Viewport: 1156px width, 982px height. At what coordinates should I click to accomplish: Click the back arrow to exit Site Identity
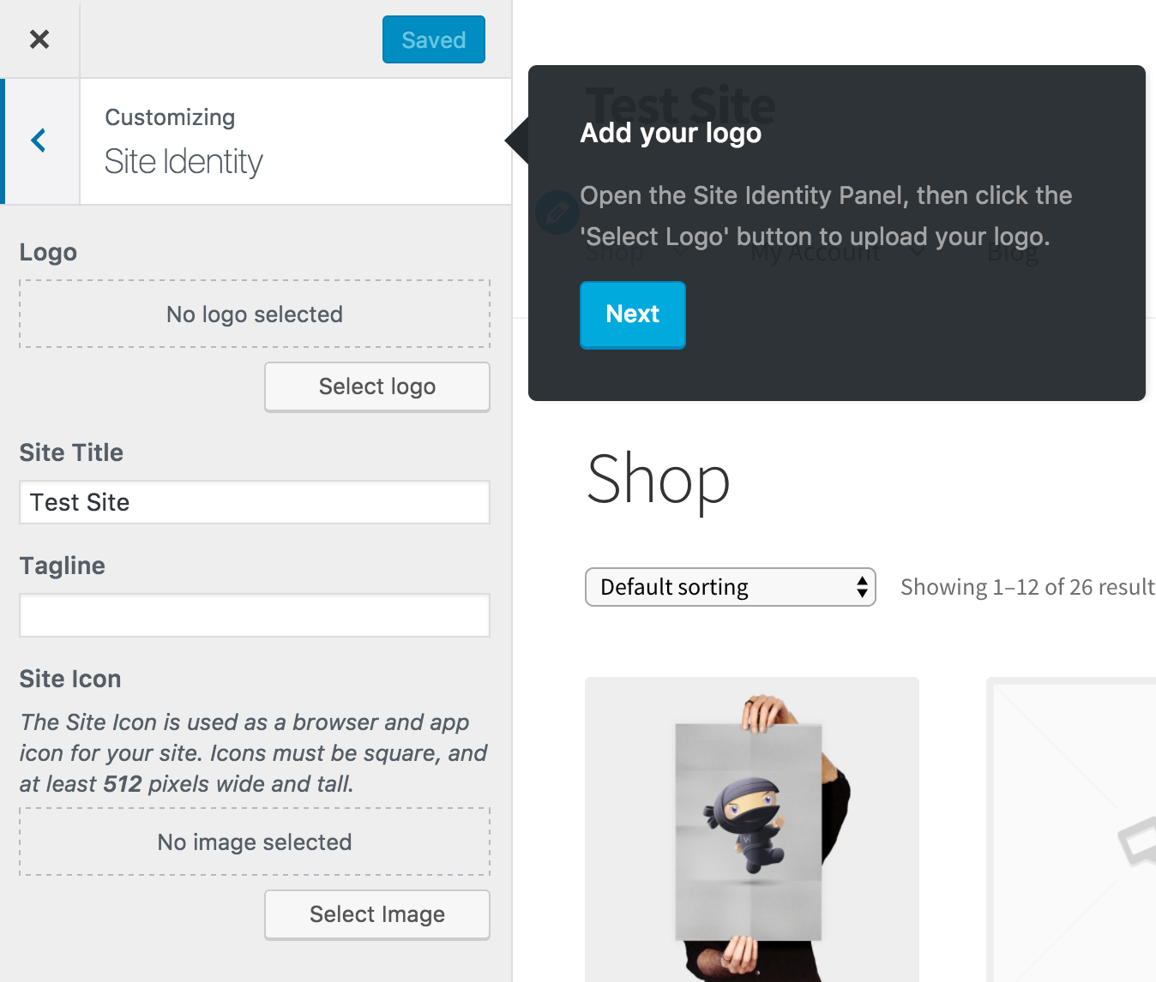click(x=38, y=140)
